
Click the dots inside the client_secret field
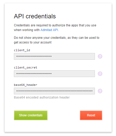coord(34,74)
